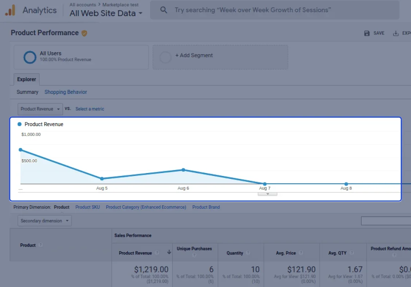
Task: Click the help icon next to Product column
Action: (x=40, y=245)
